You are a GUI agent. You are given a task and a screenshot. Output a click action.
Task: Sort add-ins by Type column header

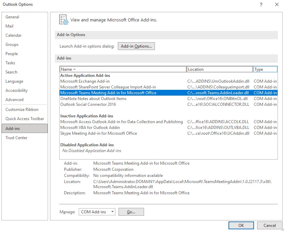[265, 69]
